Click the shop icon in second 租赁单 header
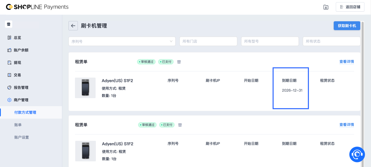This screenshot has width=371, height=167. (180, 125)
